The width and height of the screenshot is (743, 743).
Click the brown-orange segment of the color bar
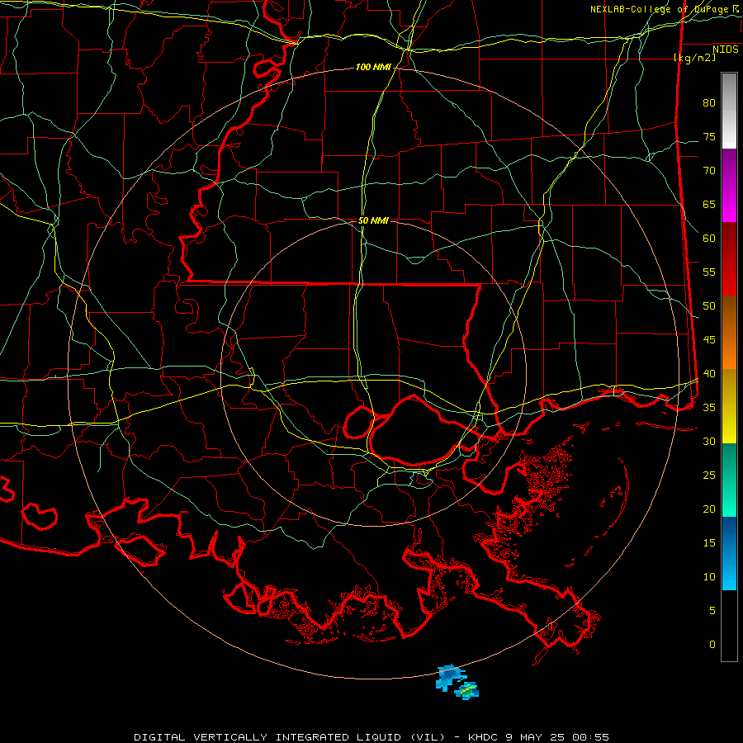point(729,333)
